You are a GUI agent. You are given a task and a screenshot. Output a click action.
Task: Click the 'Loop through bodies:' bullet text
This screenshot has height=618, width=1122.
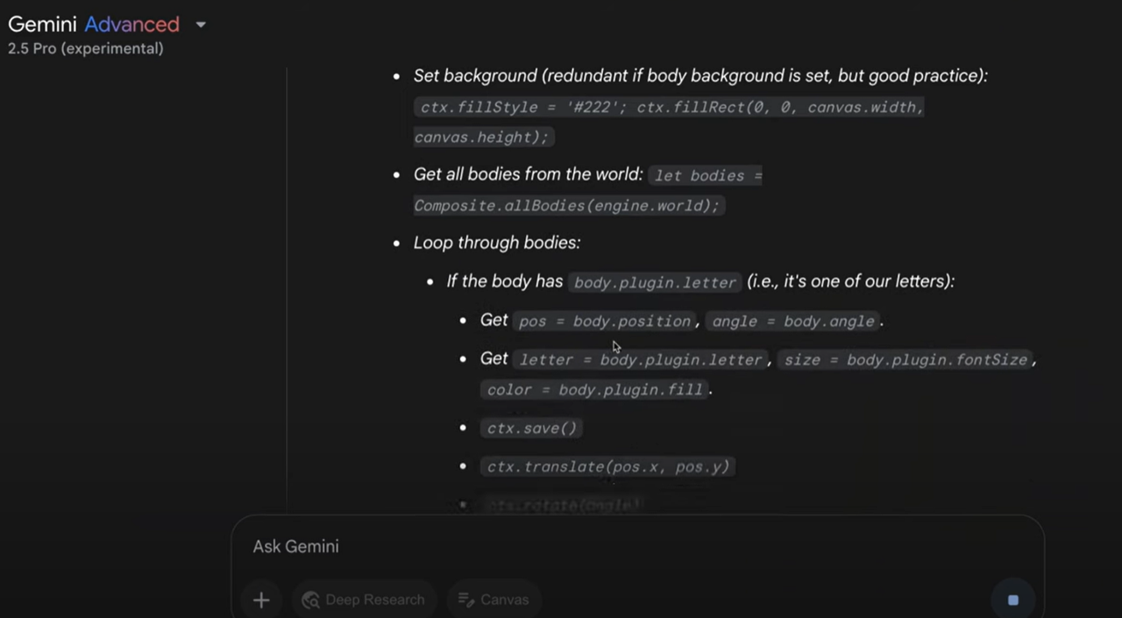tap(497, 243)
